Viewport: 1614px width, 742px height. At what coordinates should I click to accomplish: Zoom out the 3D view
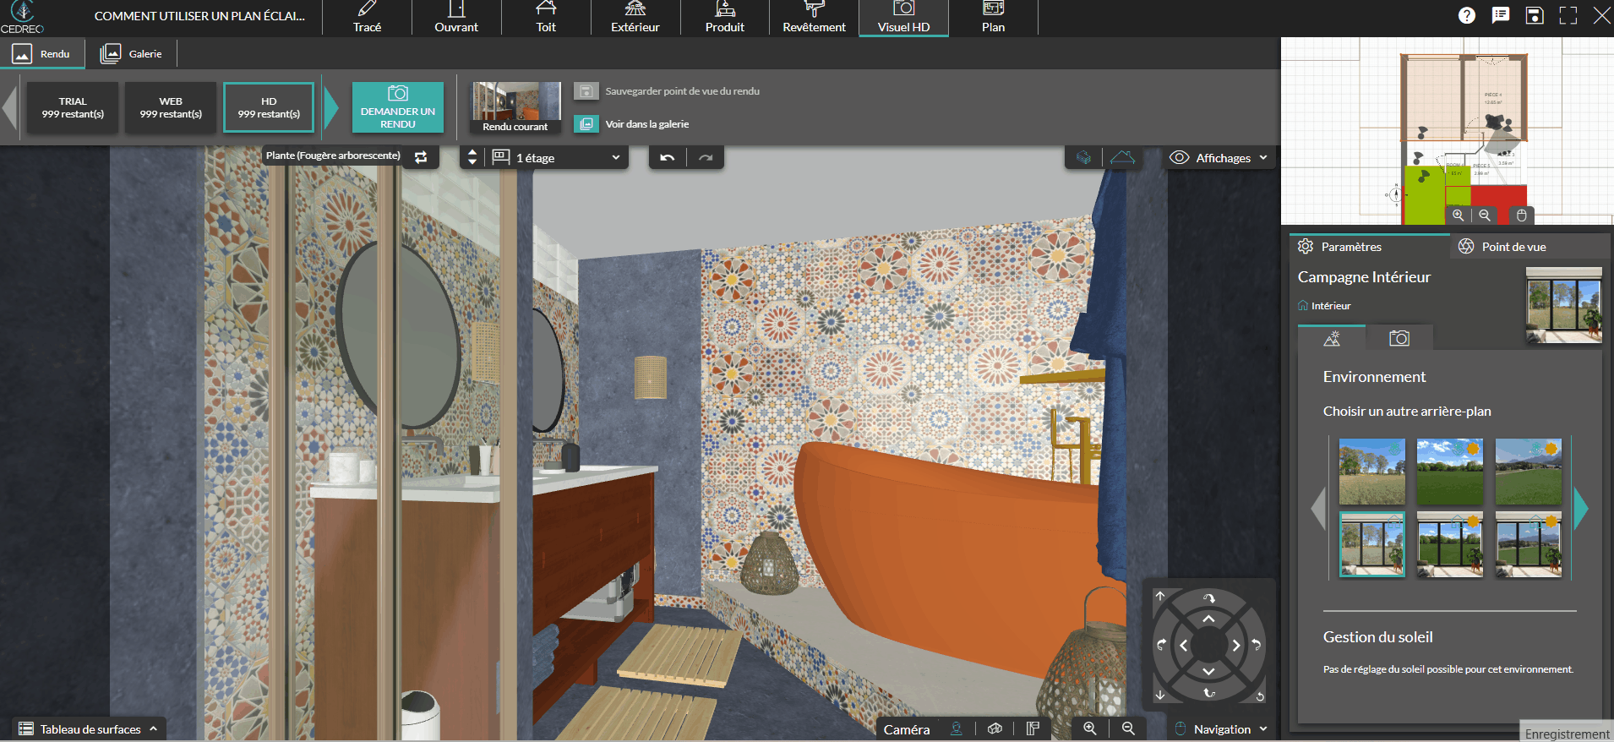pyautogui.click(x=1128, y=728)
